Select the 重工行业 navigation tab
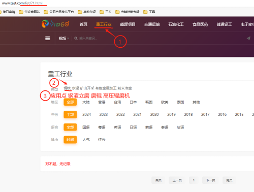Screen dimensions: 254x192 coord(104,24)
